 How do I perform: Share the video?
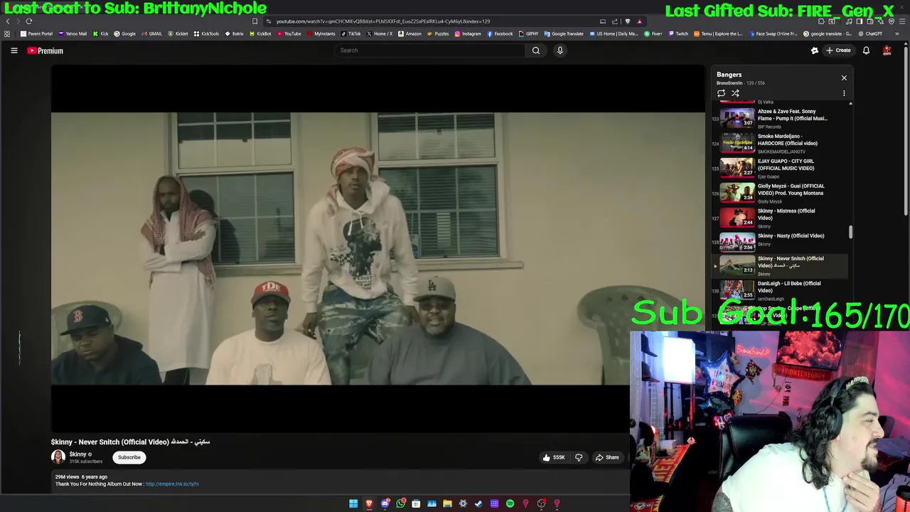pos(607,457)
